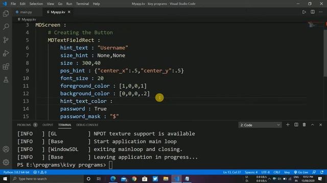327x183 pixels.
Task: Open Mail app from the taskbar
Action: tap(124, 178)
